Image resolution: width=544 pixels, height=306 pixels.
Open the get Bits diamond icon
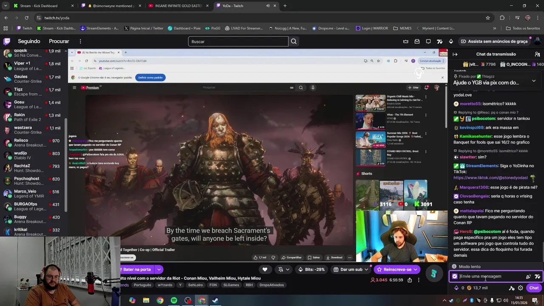coord(451,41)
